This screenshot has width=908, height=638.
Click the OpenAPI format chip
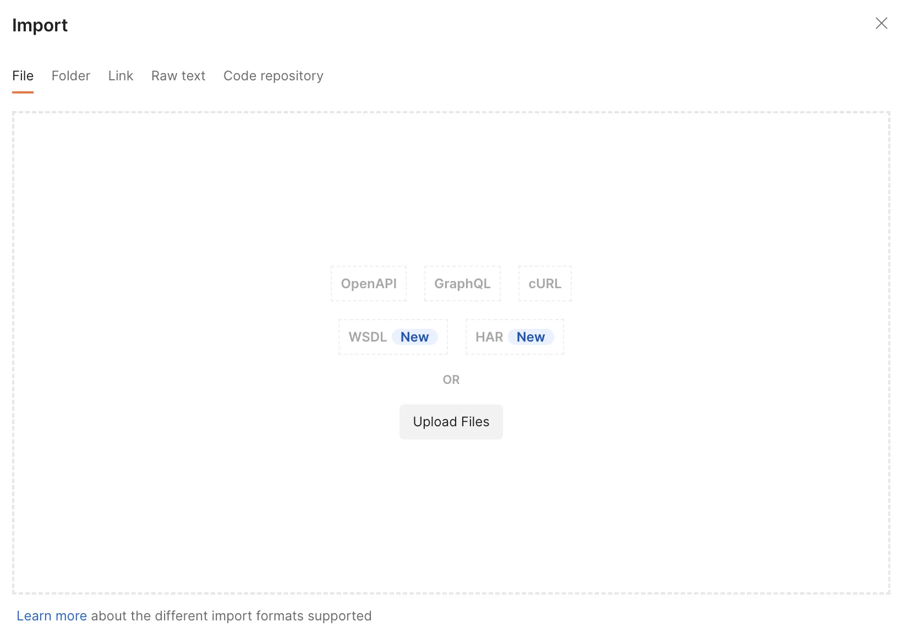369,284
